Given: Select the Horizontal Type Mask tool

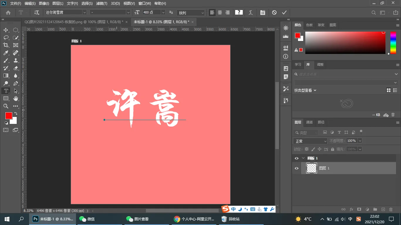Looking at the screenshot, I should (x=6, y=91).
